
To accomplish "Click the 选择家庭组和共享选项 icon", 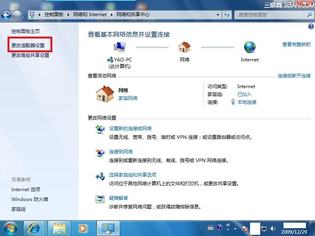I will (x=100, y=177).
